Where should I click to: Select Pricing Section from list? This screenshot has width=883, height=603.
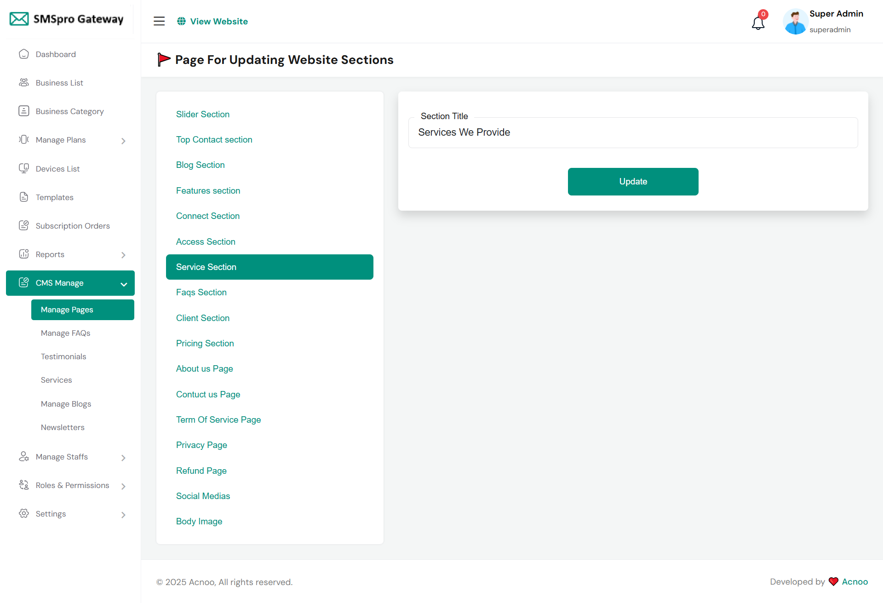point(205,344)
